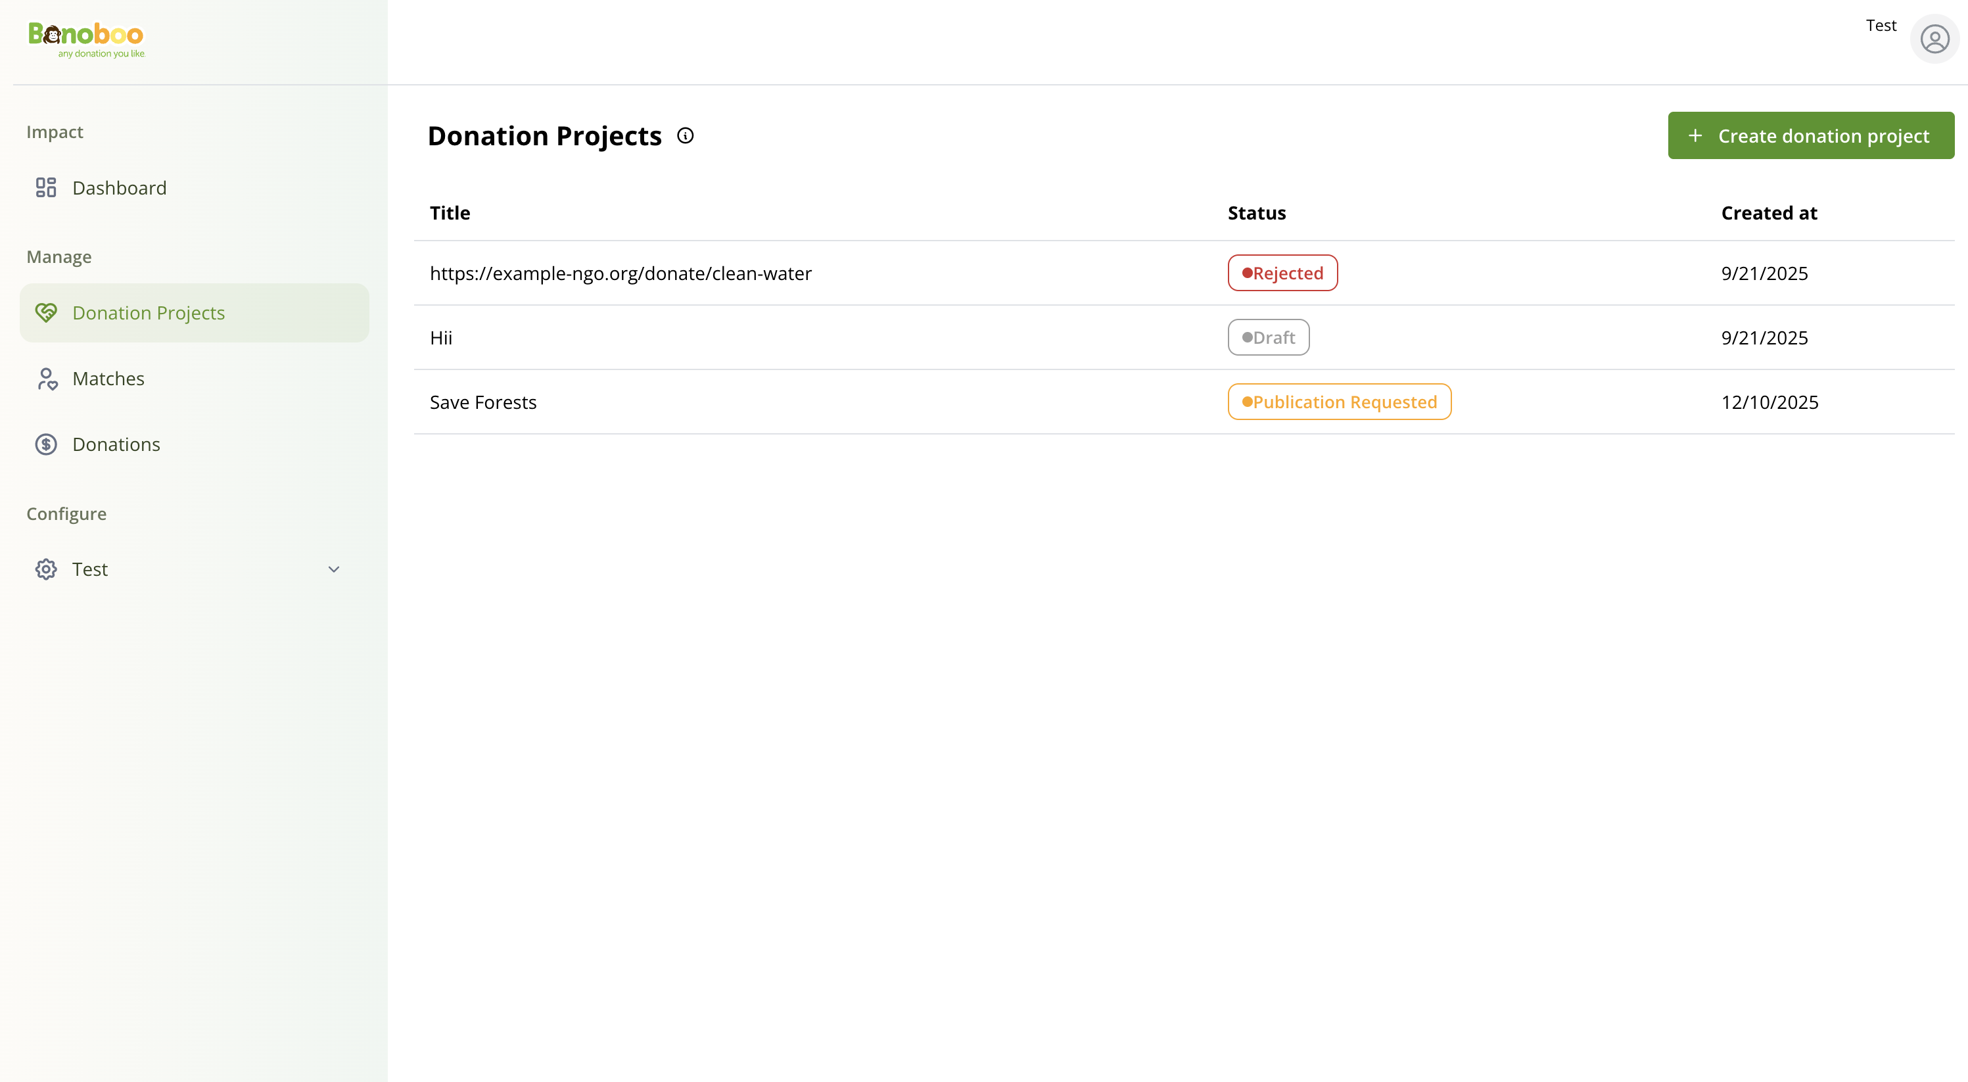Open Donations in the sidebar
Viewport: 1968px width, 1082px height.
(116, 445)
